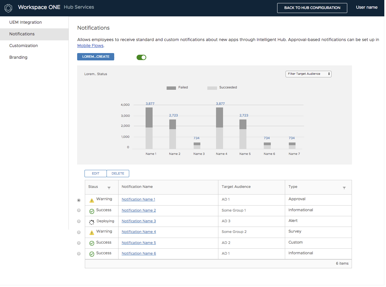The height and width of the screenshot is (287, 386).
Task: Click the success checkmark icon for Notification Name 6
Action: tap(92, 254)
